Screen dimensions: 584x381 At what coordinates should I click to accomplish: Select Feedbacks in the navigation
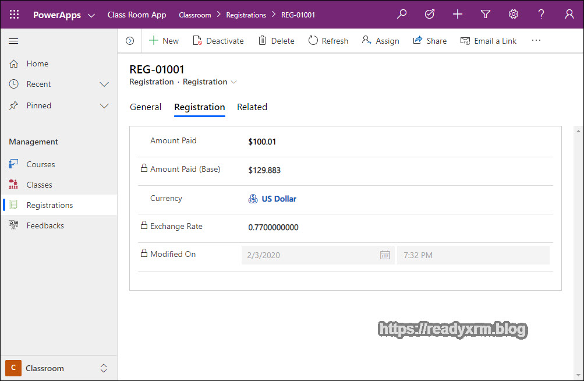pos(45,225)
